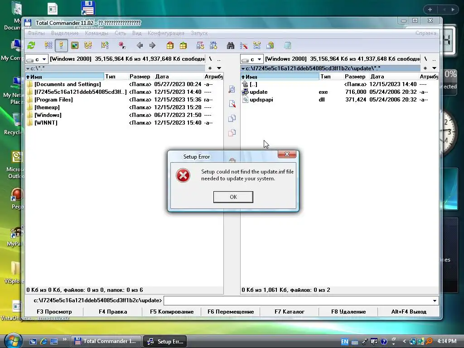The width and height of the screenshot is (464, 348).
Task: Close the Setup Error dialog with X
Action: click(287, 154)
